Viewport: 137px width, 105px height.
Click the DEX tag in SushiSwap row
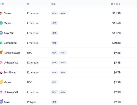(54, 72)
